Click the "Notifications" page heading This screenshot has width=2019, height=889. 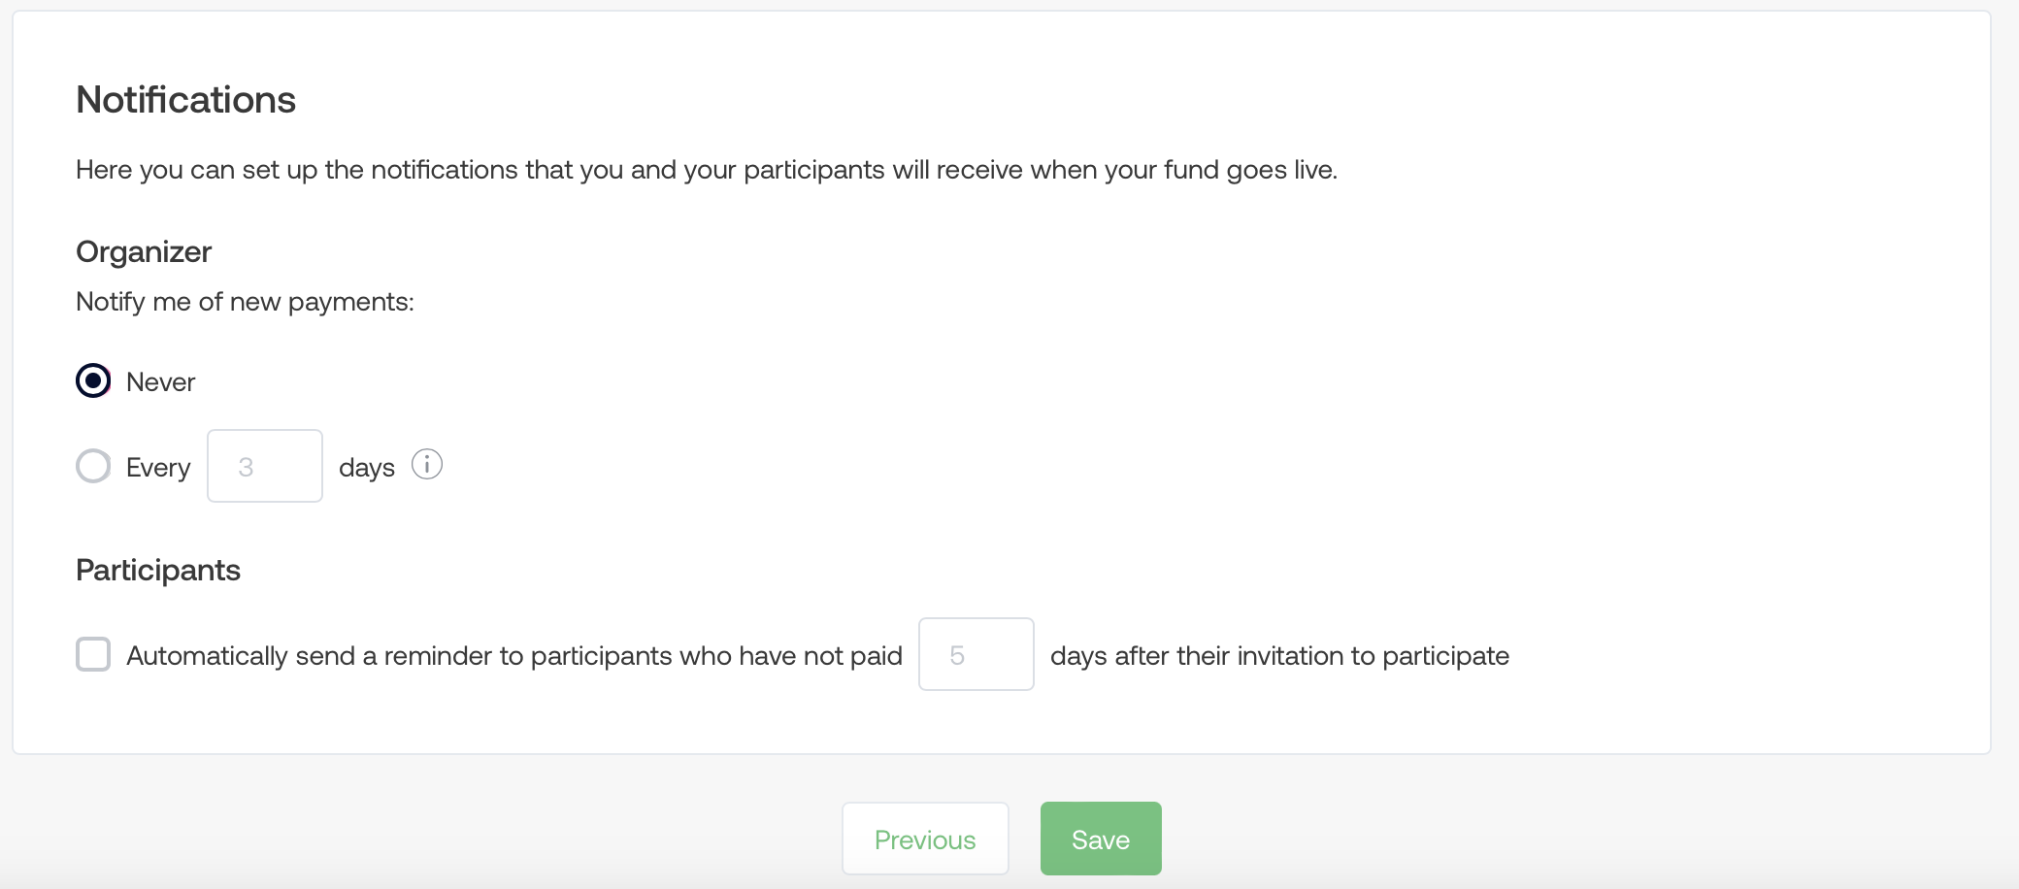(x=185, y=100)
